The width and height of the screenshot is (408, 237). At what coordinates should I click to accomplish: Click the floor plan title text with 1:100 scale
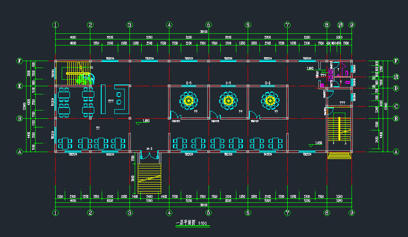click(x=191, y=223)
